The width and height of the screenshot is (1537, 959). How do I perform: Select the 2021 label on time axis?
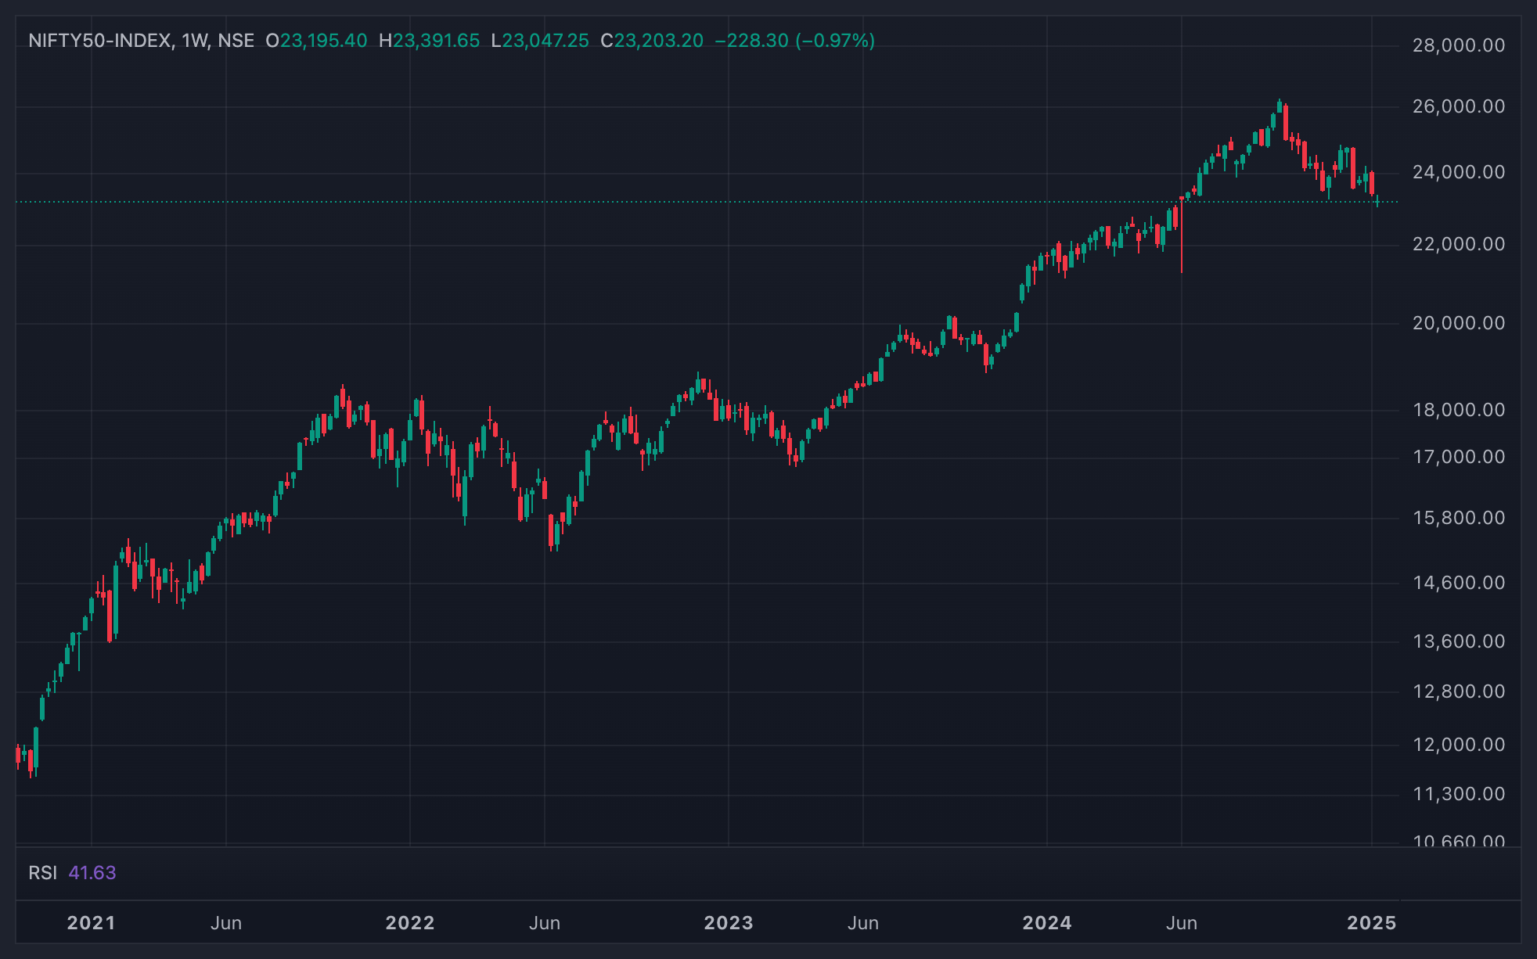click(92, 923)
